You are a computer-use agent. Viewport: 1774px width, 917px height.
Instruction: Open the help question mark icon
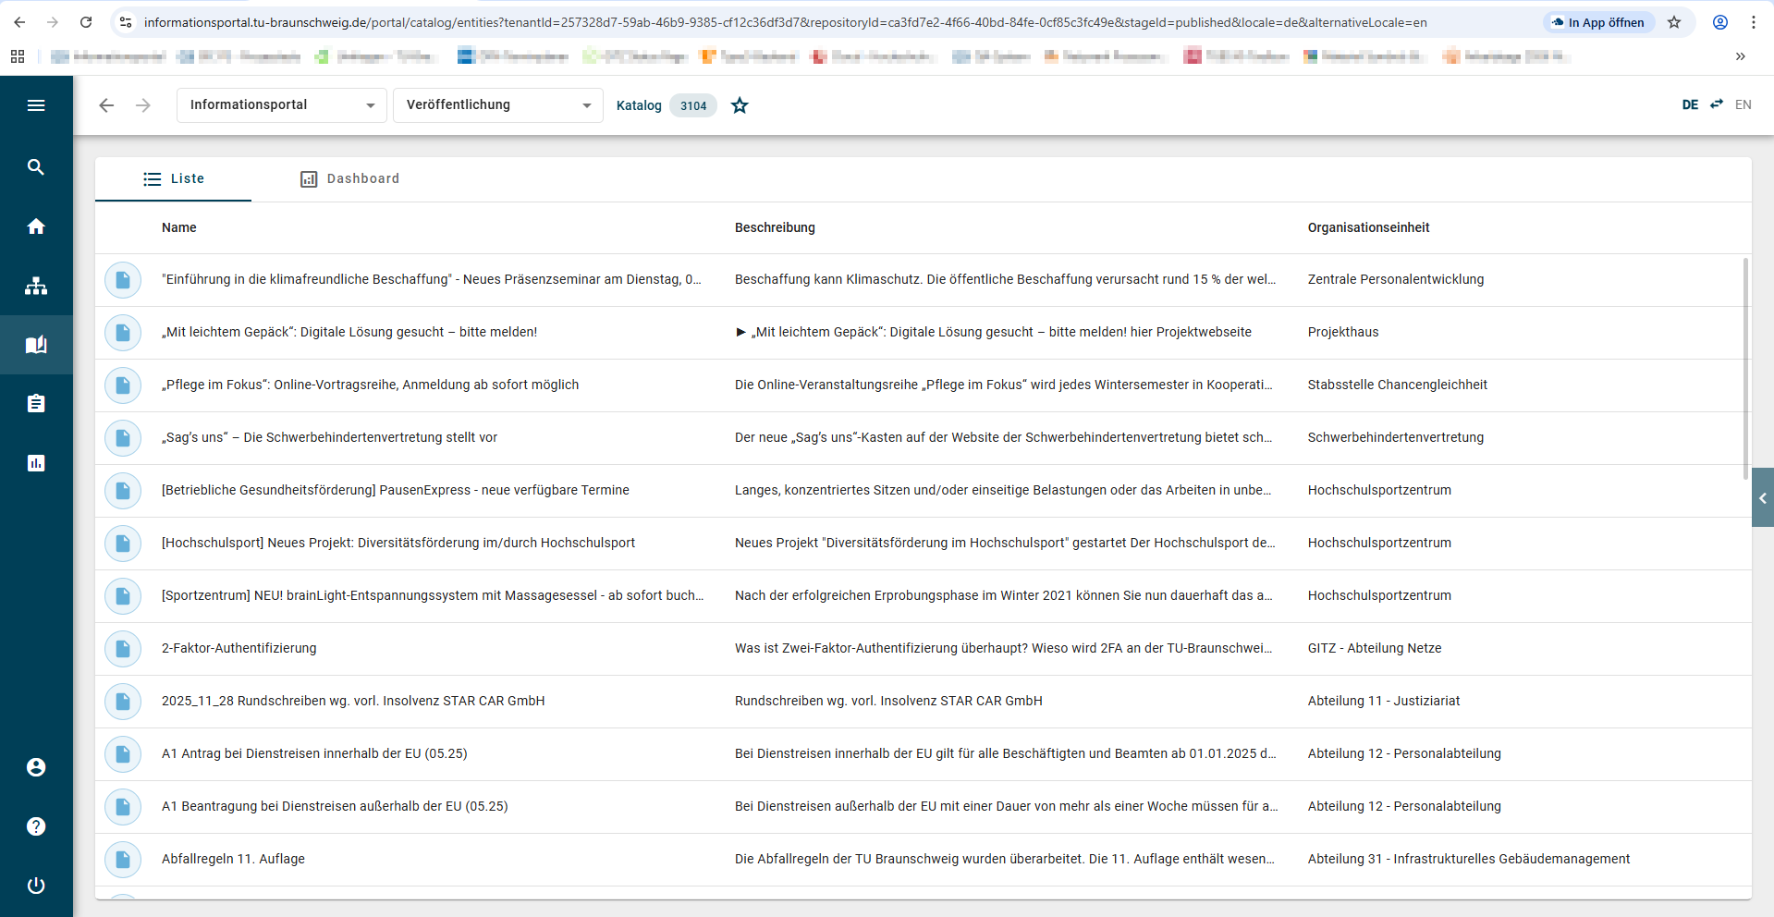pyautogui.click(x=36, y=826)
